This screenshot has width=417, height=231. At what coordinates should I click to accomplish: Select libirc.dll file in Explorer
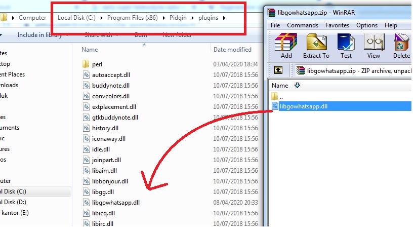[103, 223]
